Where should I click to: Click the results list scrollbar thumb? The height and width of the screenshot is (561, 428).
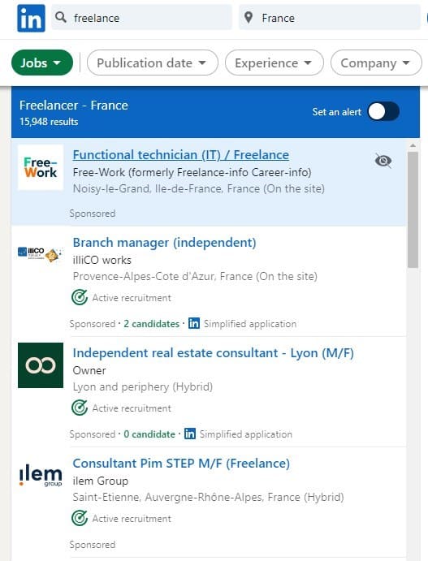[x=413, y=210]
